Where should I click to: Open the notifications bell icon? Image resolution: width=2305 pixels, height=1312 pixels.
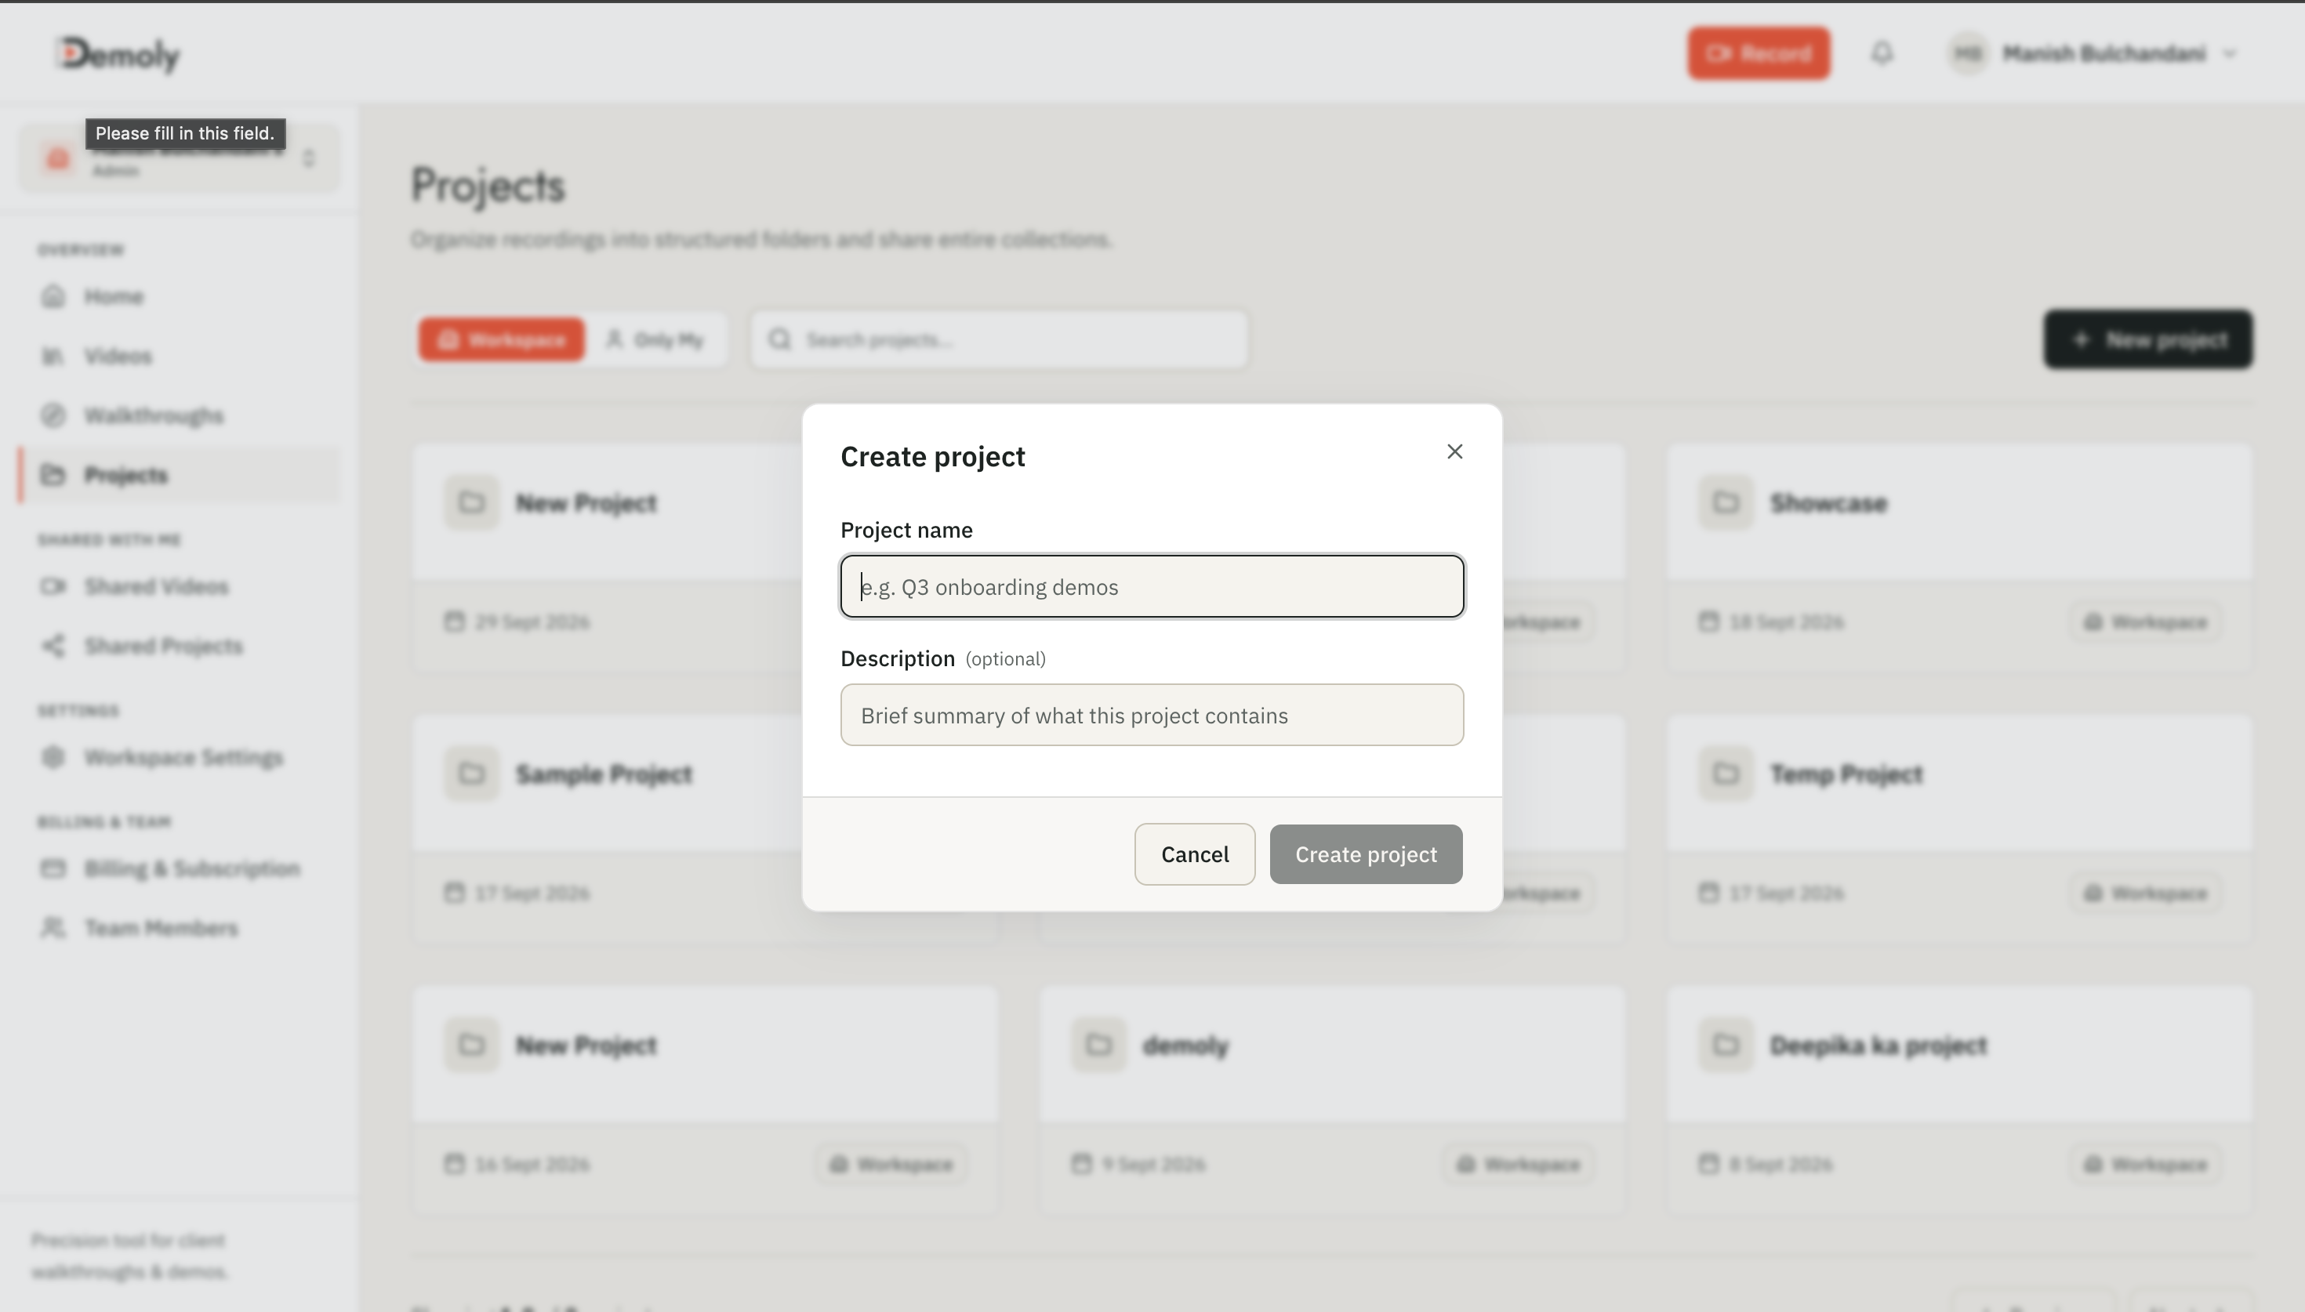(x=1882, y=53)
